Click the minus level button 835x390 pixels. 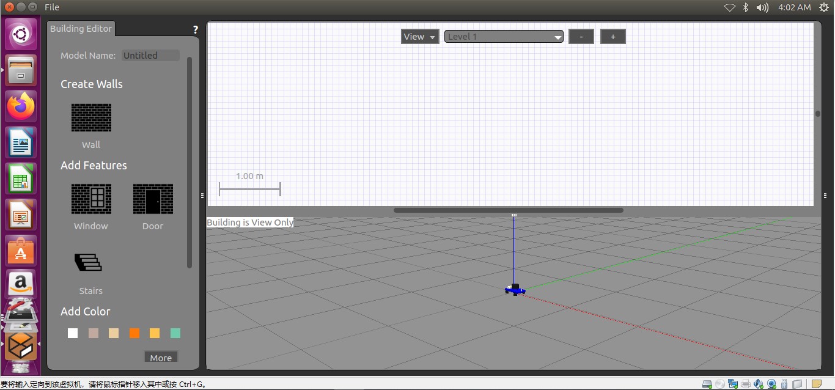point(581,37)
